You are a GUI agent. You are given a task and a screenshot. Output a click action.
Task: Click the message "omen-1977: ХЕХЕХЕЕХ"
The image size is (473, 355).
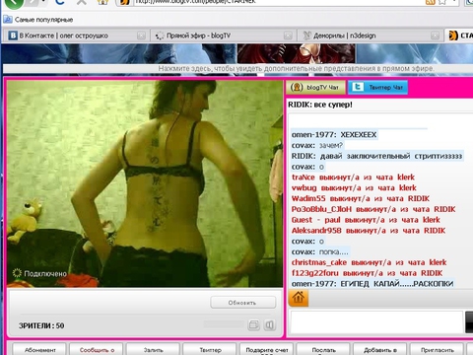[x=334, y=135]
